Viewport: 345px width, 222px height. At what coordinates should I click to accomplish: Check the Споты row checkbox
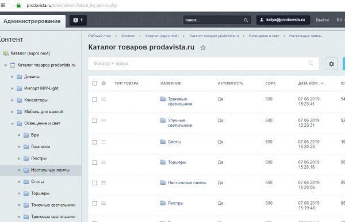95,142
